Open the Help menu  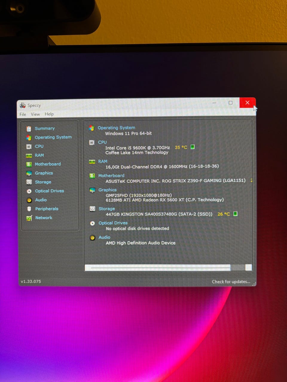coord(49,114)
